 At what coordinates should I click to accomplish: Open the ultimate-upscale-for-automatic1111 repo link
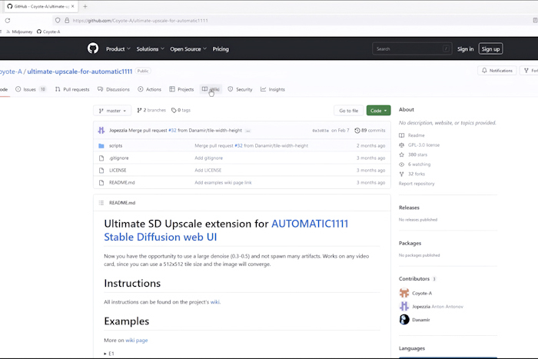point(80,71)
